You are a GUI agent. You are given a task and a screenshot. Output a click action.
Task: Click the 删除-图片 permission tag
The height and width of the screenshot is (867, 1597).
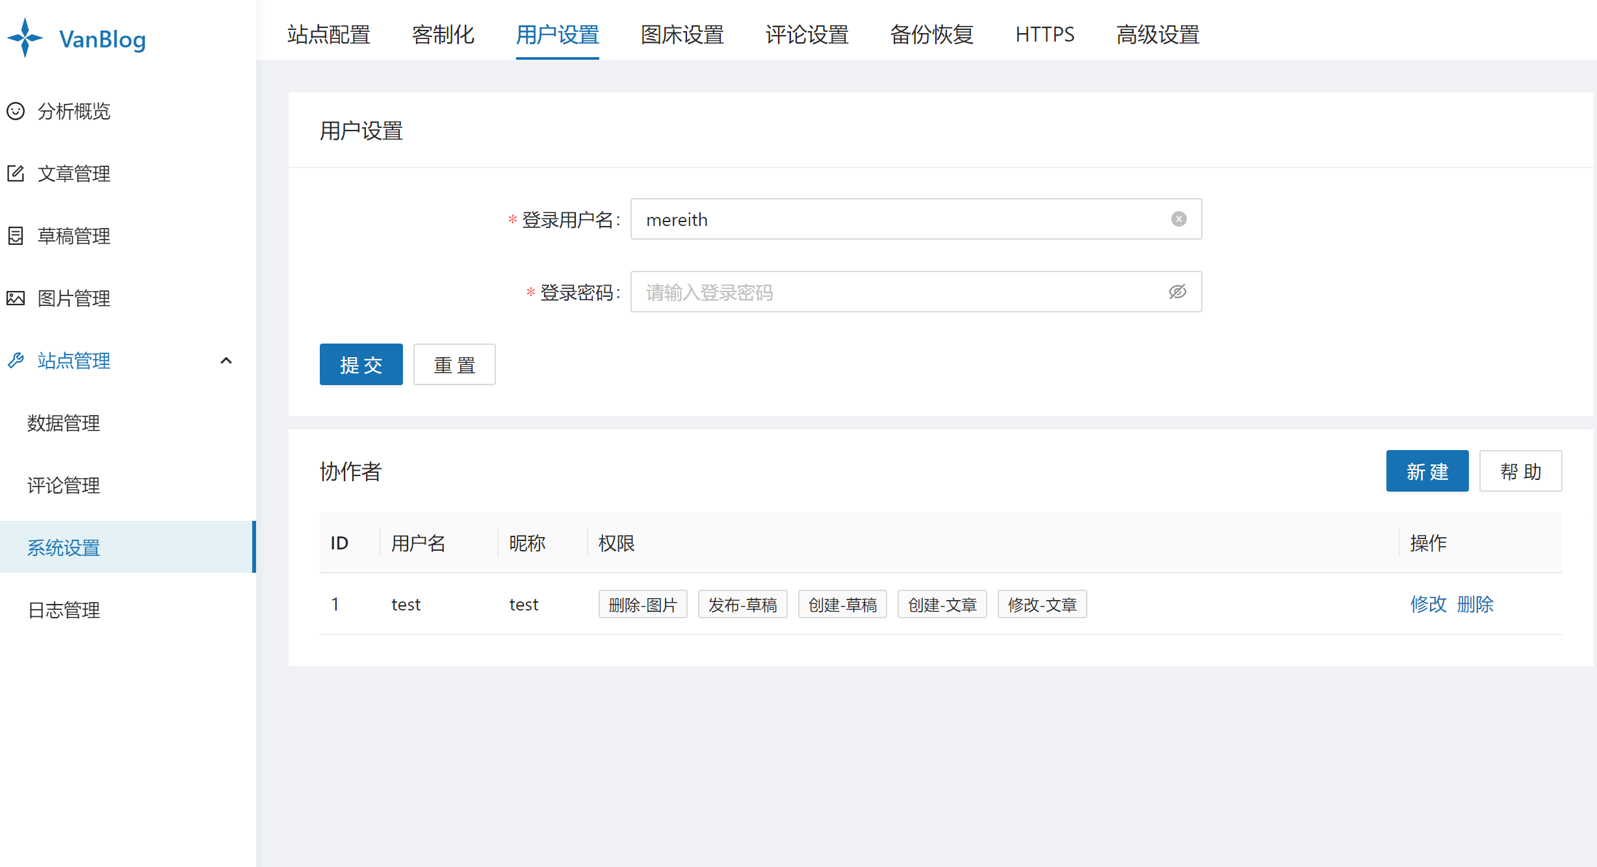643,604
